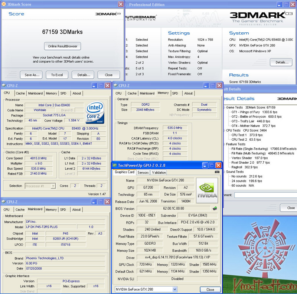Click the 67159 3DMarks score text
Viewport: 297px width, 294px height.
(62, 32)
